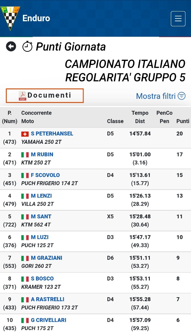The height and width of the screenshot is (334, 191).
Task: Open M GRAZIANI's result entry
Action: (x=46, y=258)
